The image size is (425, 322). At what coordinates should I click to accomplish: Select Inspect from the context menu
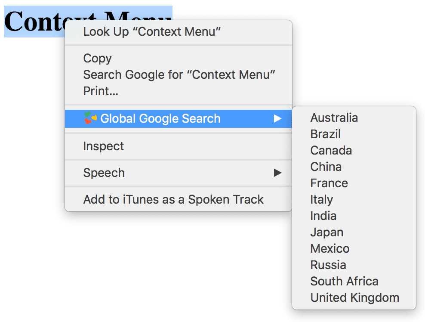[103, 146]
